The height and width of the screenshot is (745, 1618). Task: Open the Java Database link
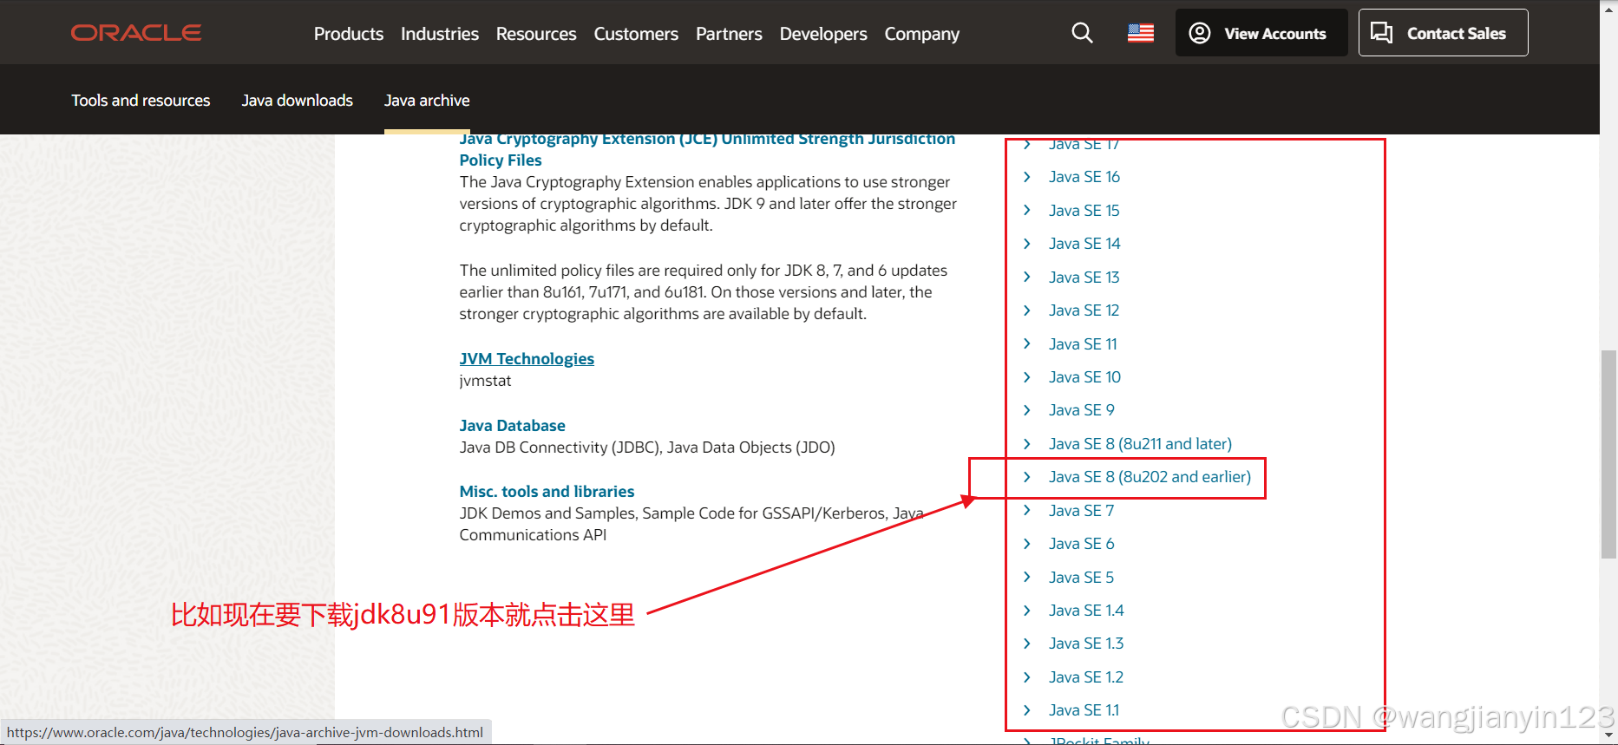tap(512, 426)
